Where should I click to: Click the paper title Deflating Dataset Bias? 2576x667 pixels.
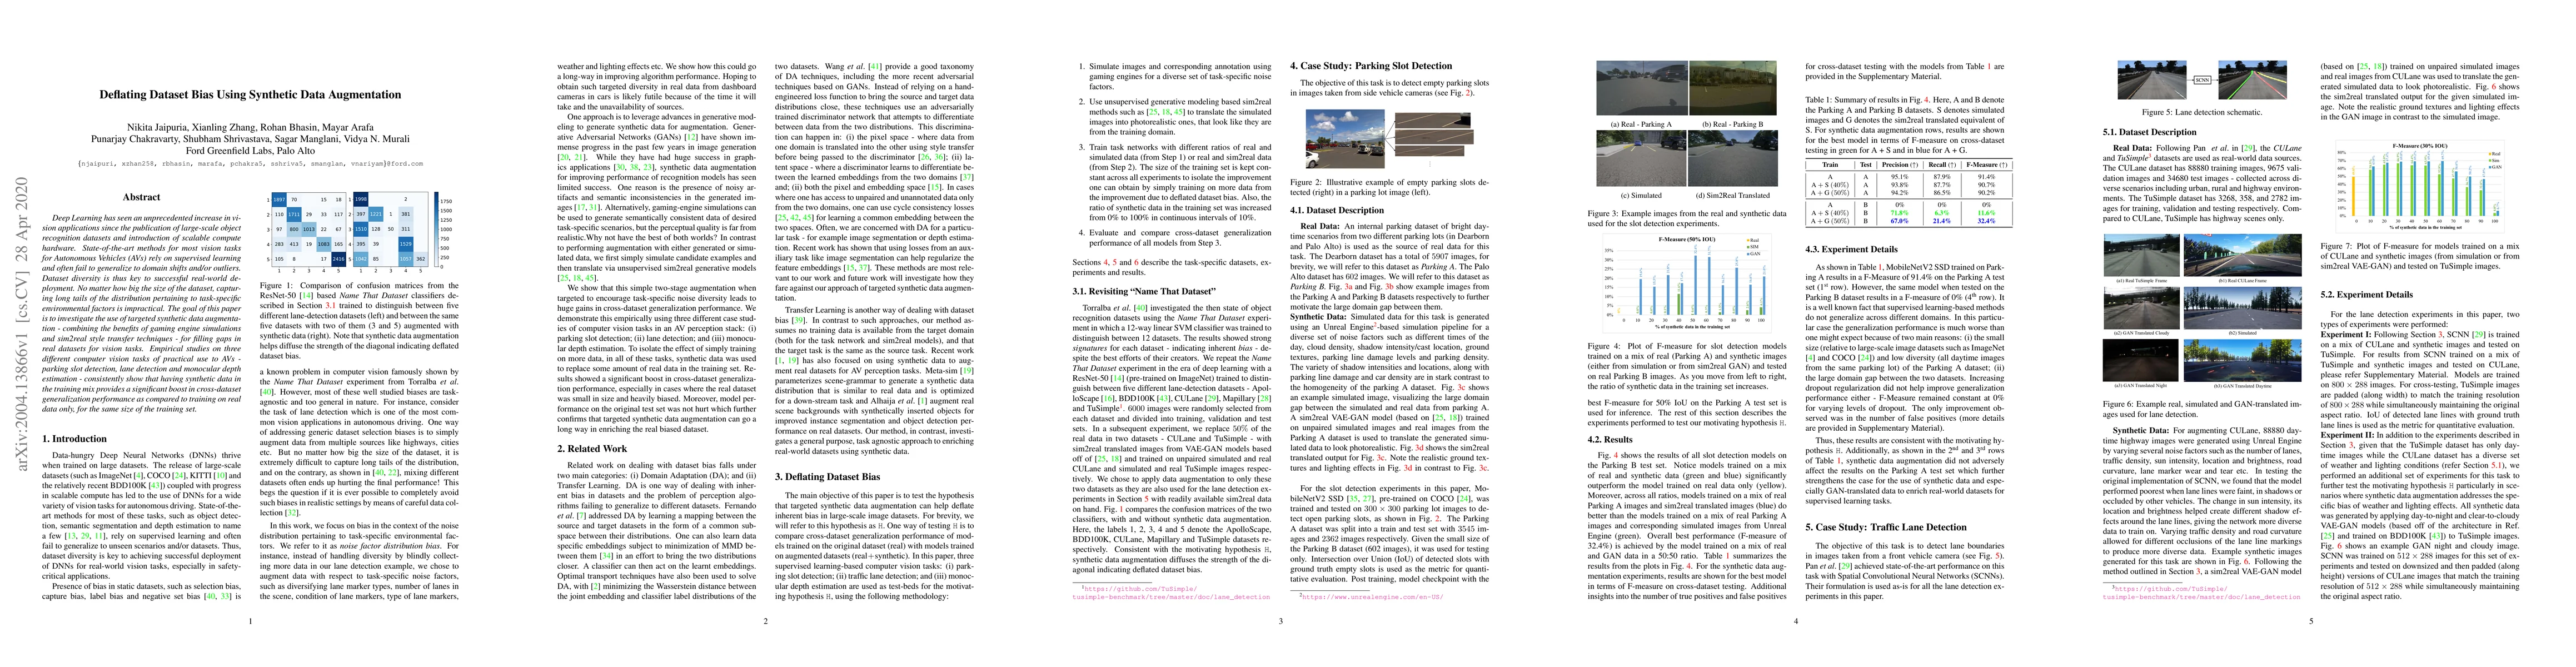click(250, 95)
